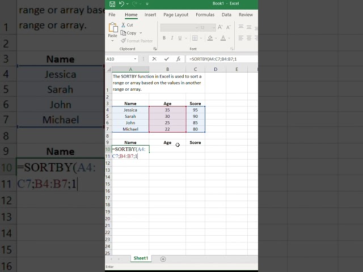Confirm formula with the checkmark icon
Image resolution: width=363 pixels, height=272 pixels.
pos(166,59)
